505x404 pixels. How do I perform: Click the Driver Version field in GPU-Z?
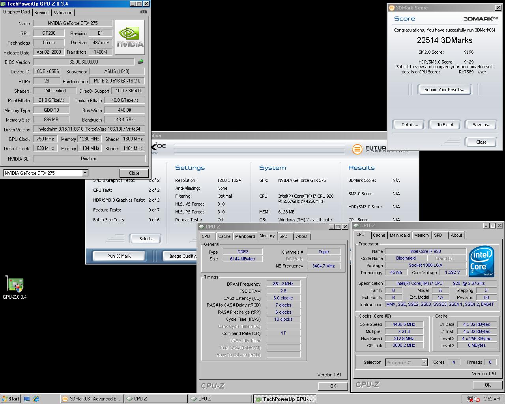[89, 129]
